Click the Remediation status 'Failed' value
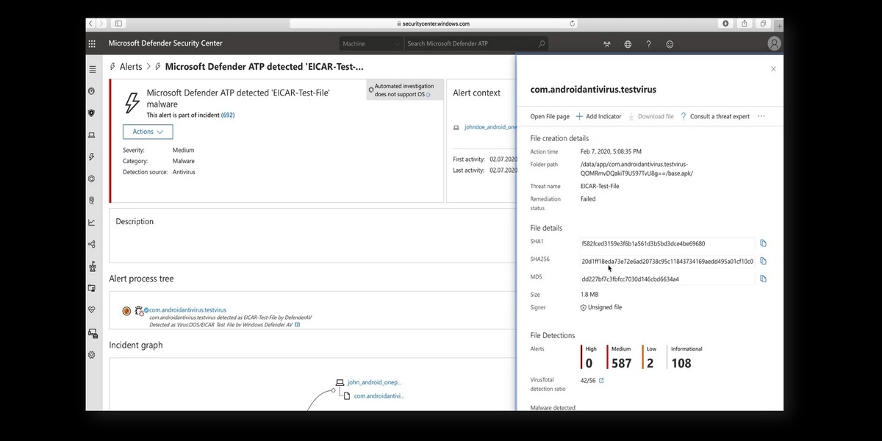882x441 pixels. pyautogui.click(x=588, y=198)
